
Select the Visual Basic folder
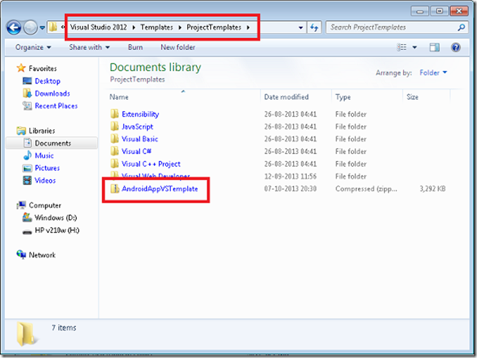pos(140,139)
